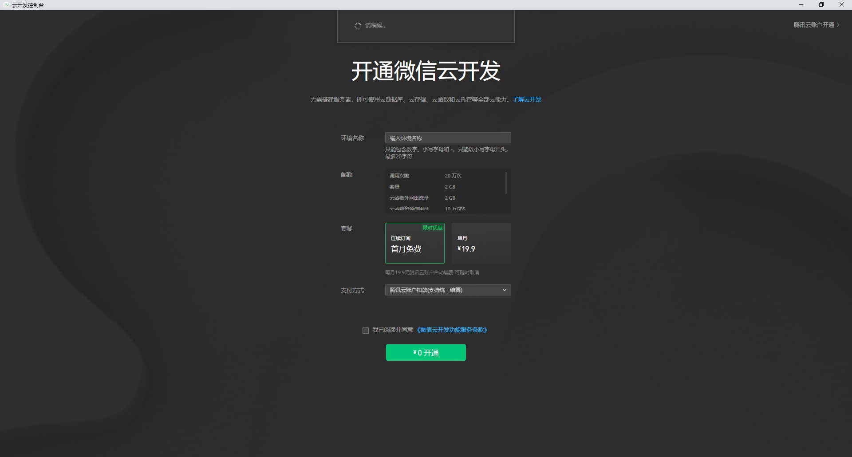Click the 限时优惠 badge on the plan
The image size is (852, 457).
(x=432, y=228)
